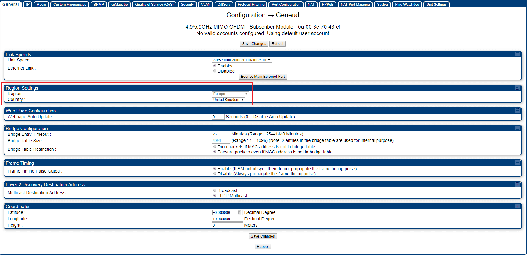Click the icon inside Latitude field
Viewport: 529px width, 257px height.
tap(240, 213)
